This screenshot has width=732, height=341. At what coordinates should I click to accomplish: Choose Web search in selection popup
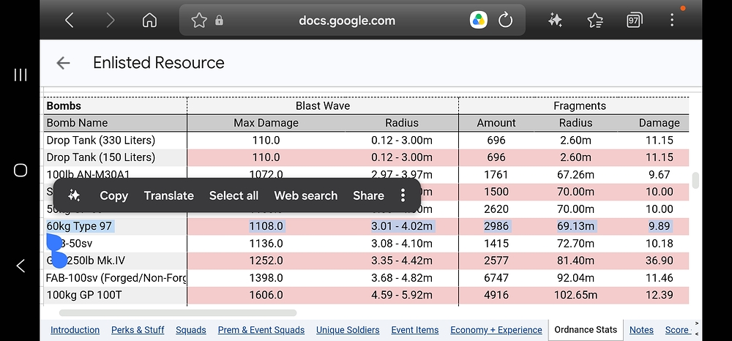(x=306, y=195)
